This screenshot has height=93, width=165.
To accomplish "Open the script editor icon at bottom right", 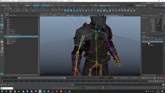I will click(x=163, y=85).
